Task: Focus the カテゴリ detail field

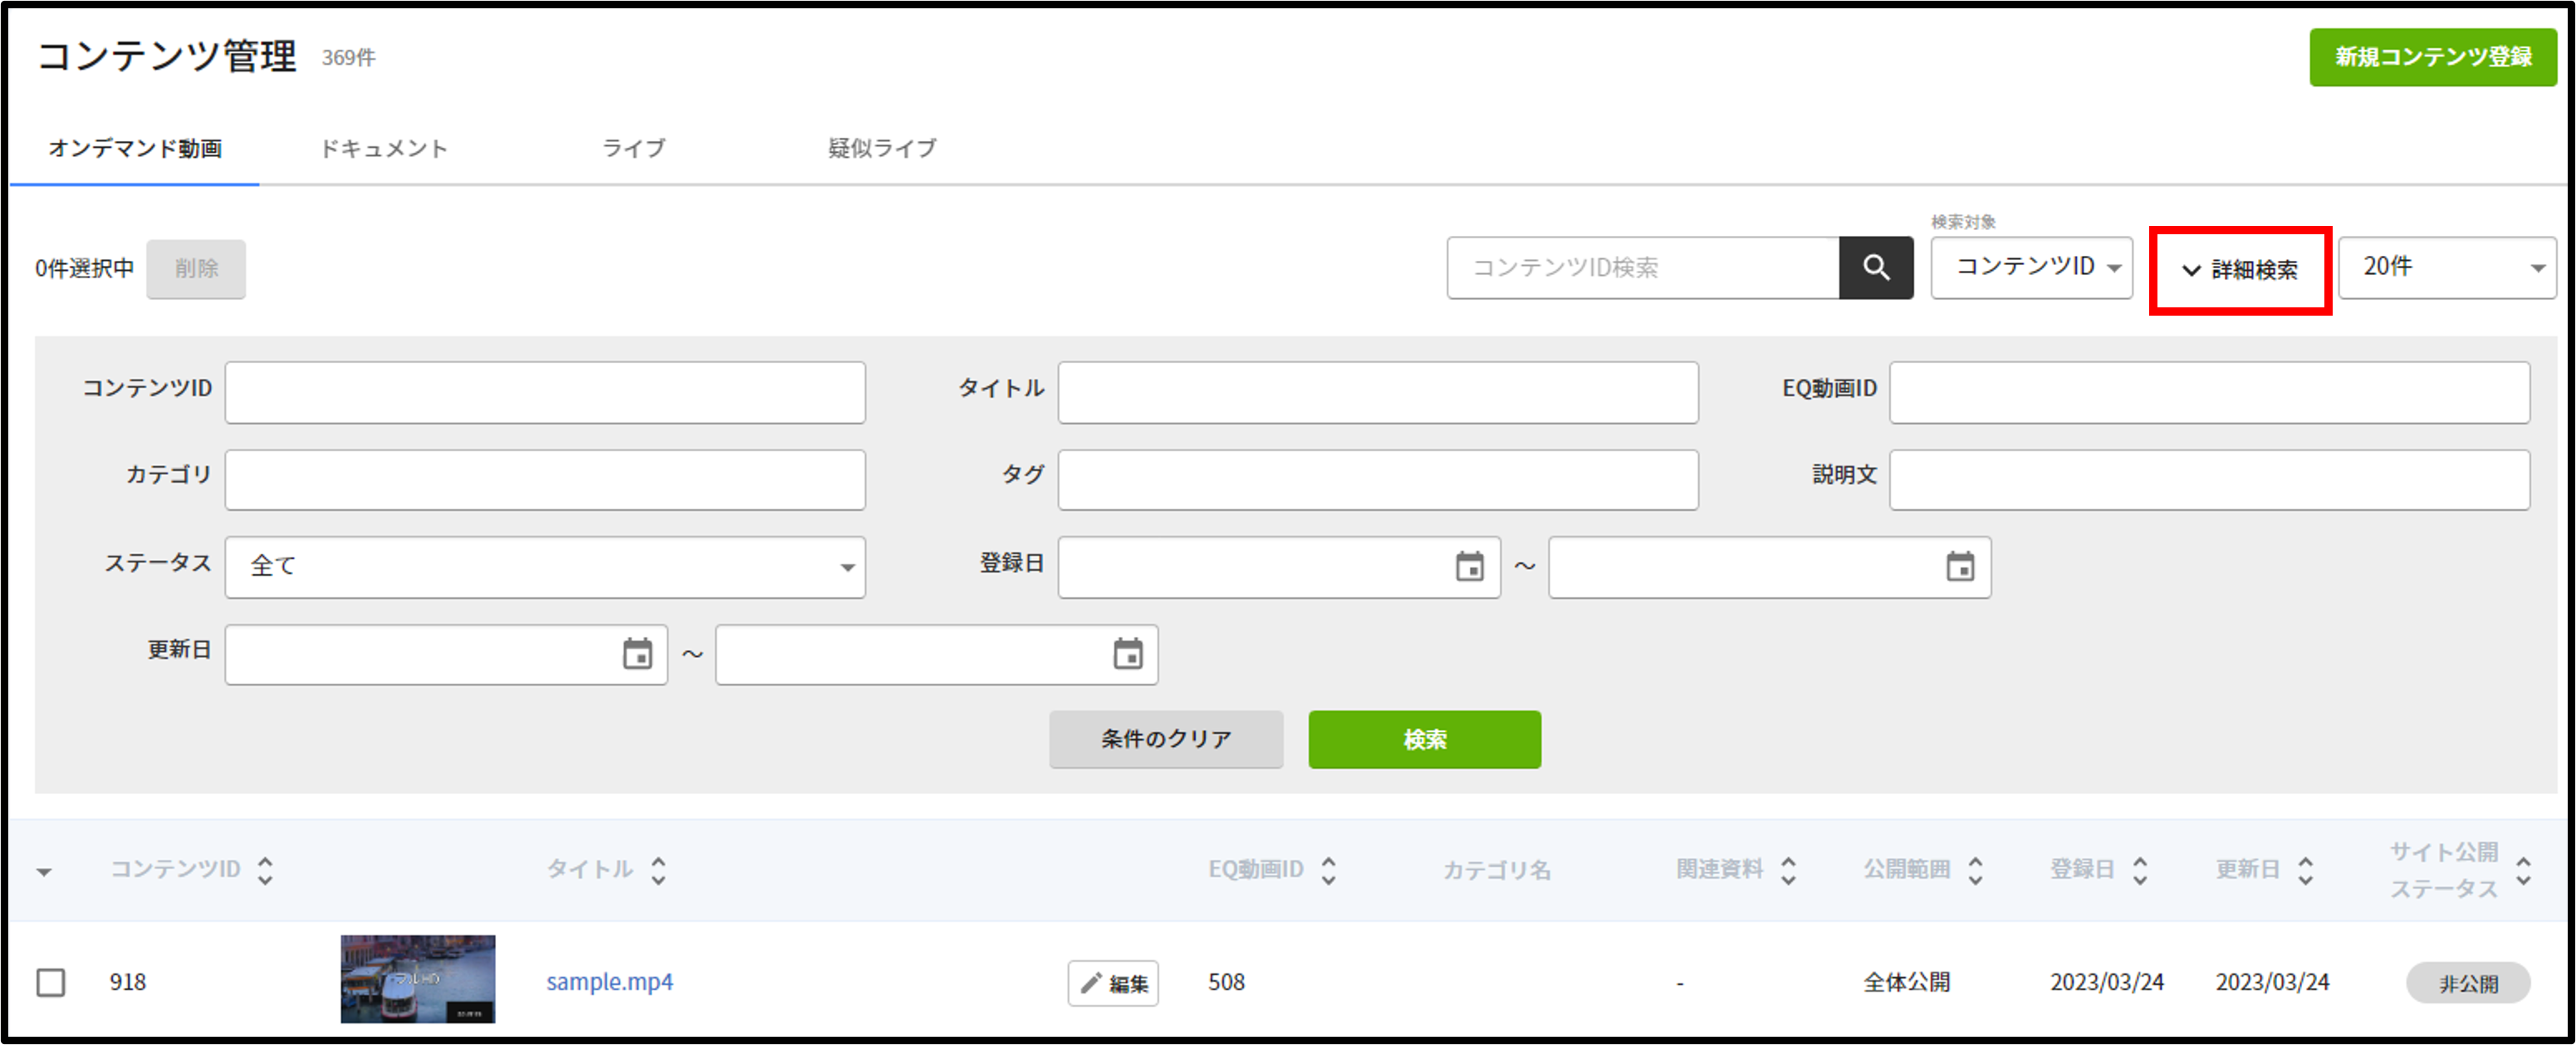Action: (545, 480)
